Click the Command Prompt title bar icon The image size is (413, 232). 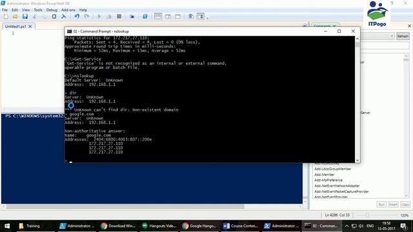(69, 32)
